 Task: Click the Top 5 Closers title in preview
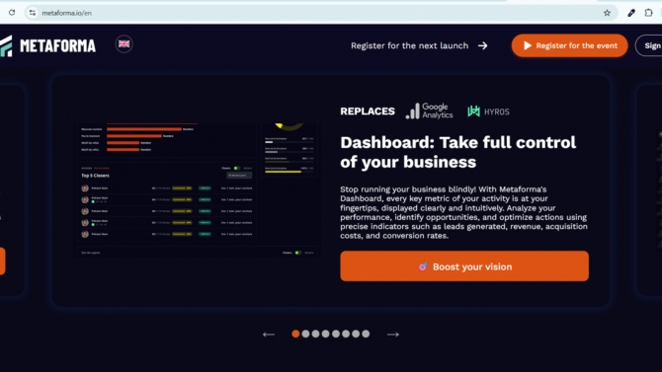95,176
